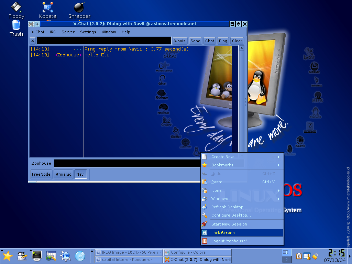Choose Lock Screen from the context menu
Screen dimensions: 352x264
(x=242, y=233)
